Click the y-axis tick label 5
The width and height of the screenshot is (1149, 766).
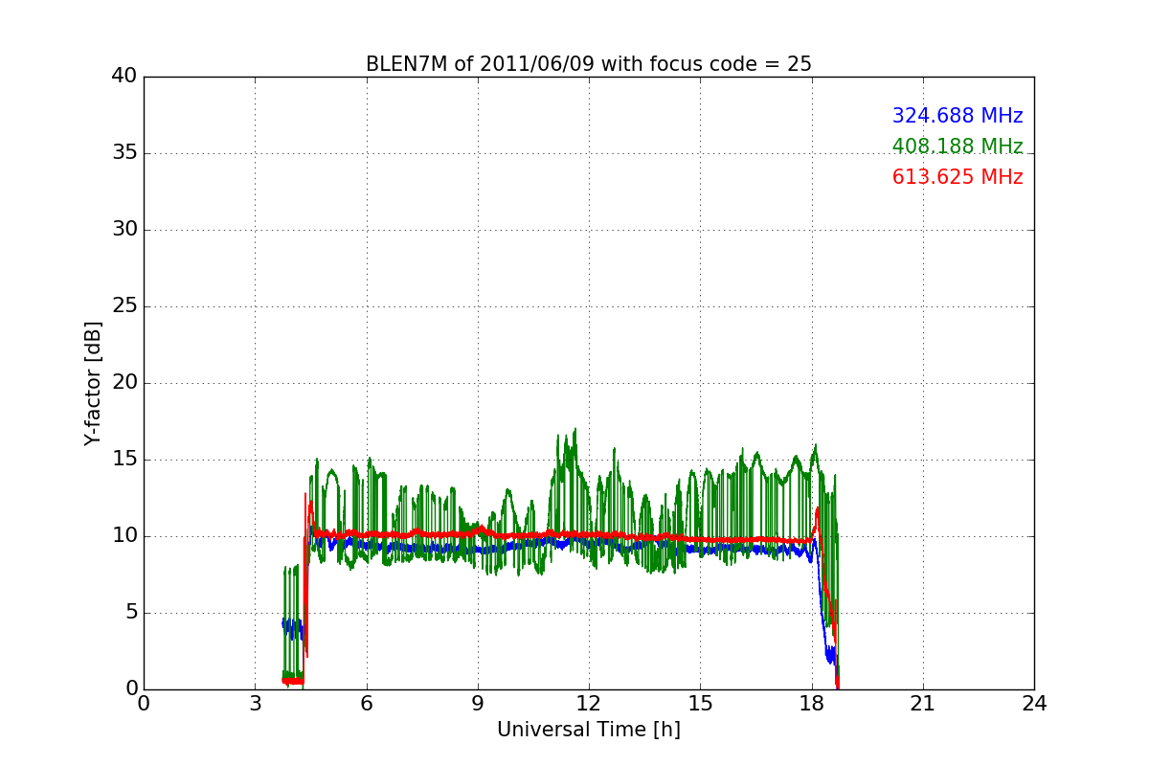point(131,613)
